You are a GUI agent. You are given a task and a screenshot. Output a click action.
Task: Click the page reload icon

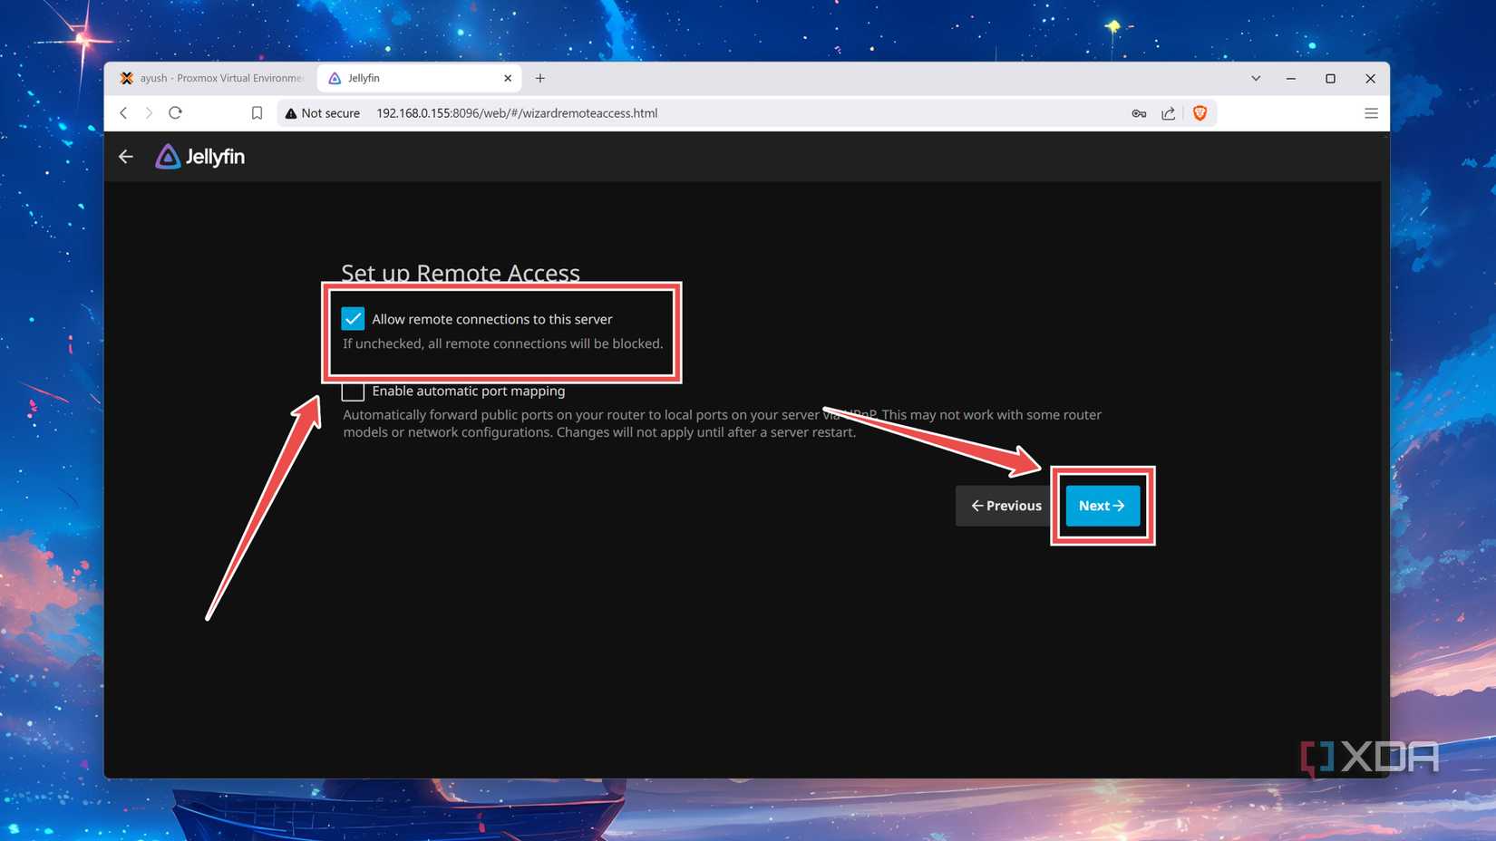(175, 112)
